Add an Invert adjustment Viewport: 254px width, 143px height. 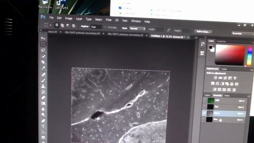214,89
